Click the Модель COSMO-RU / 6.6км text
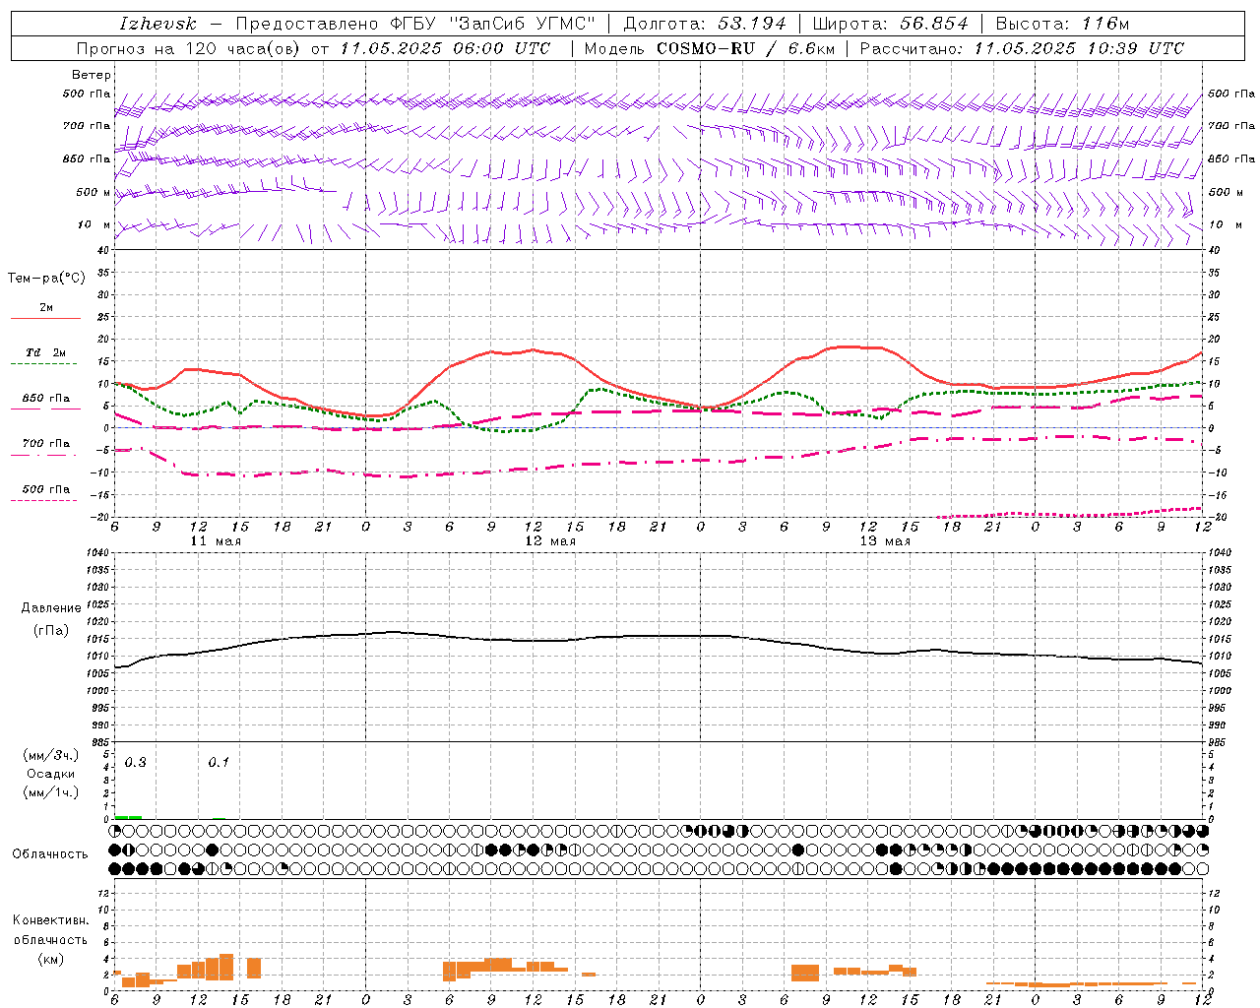The image size is (1260, 1008). [x=708, y=48]
